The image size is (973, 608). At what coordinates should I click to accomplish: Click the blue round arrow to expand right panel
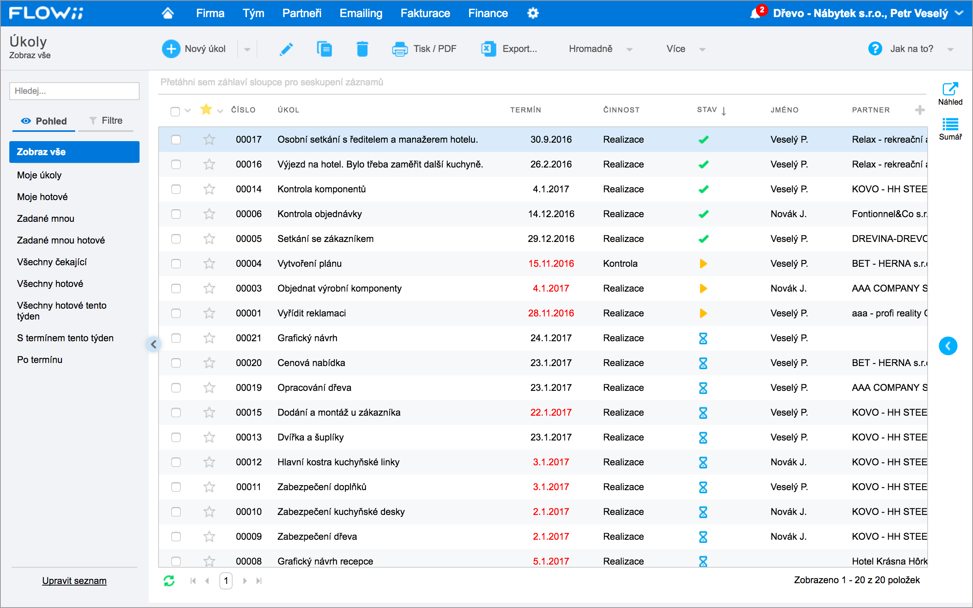pyautogui.click(x=948, y=346)
